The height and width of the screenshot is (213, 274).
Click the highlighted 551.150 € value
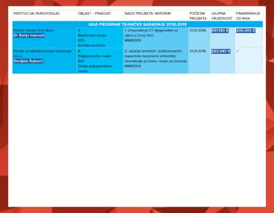(x=220, y=30)
